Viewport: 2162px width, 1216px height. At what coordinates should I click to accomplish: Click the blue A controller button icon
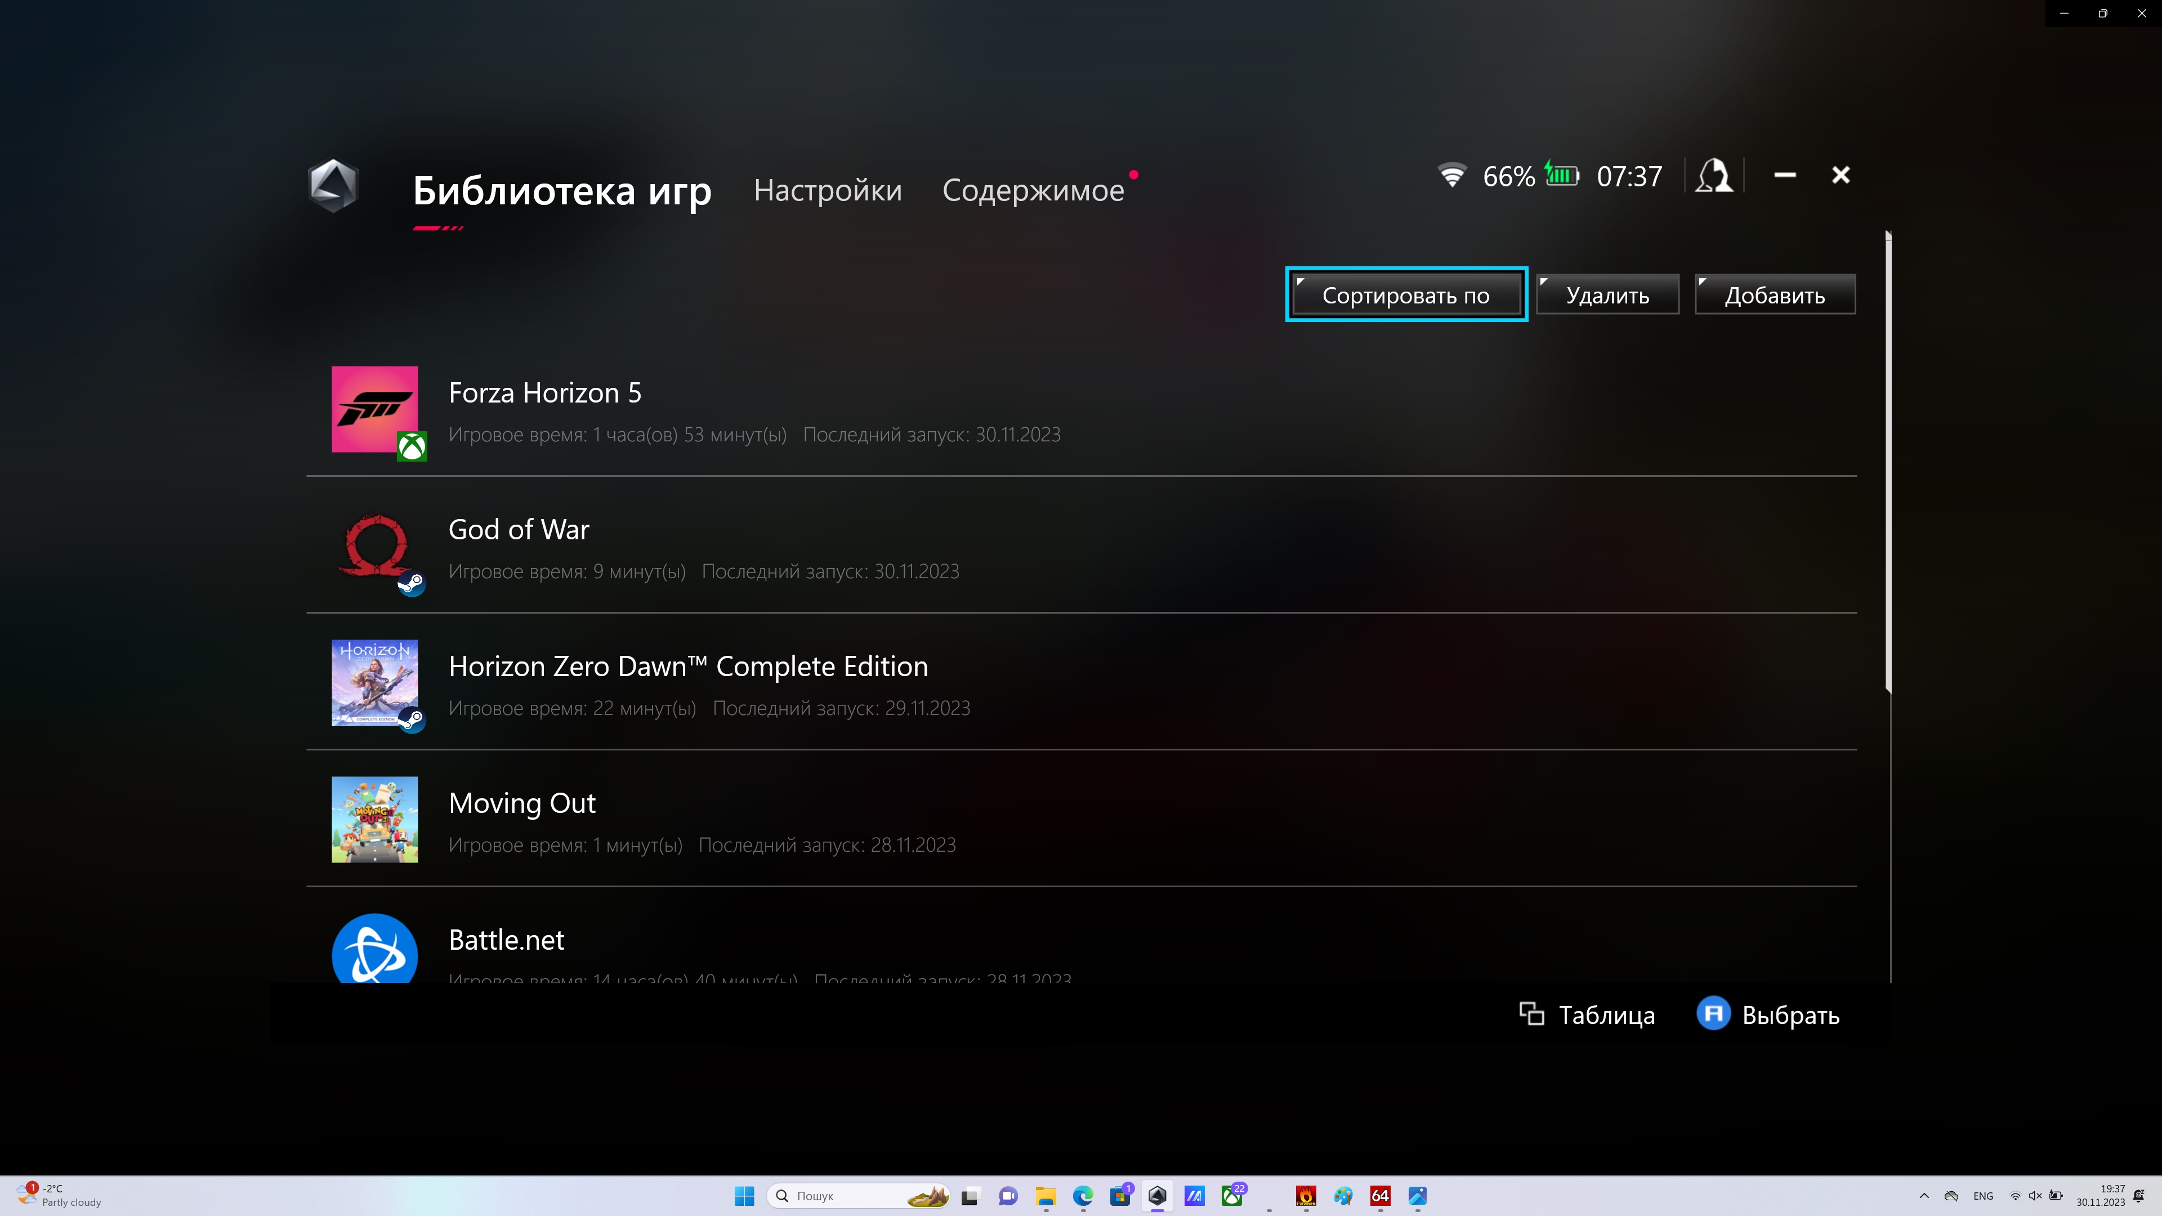click(x=1713, y=1013)
